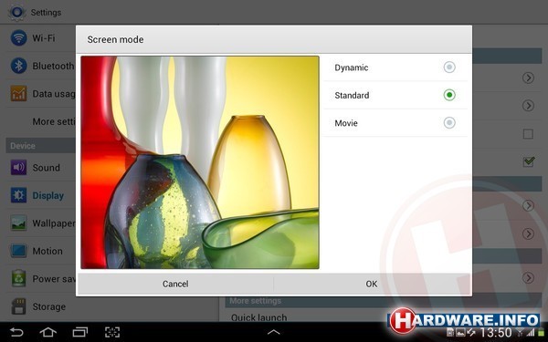
Task: Tap the Screen mode dialog title
Action: (115, 39)
